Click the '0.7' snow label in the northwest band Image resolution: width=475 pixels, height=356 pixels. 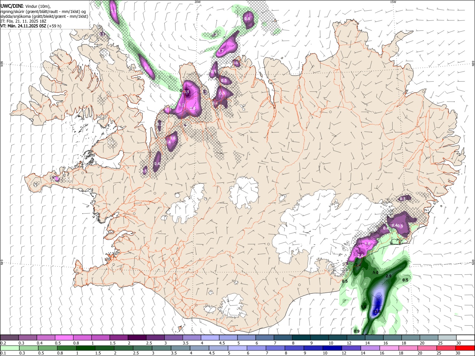[x=147, y=68]
